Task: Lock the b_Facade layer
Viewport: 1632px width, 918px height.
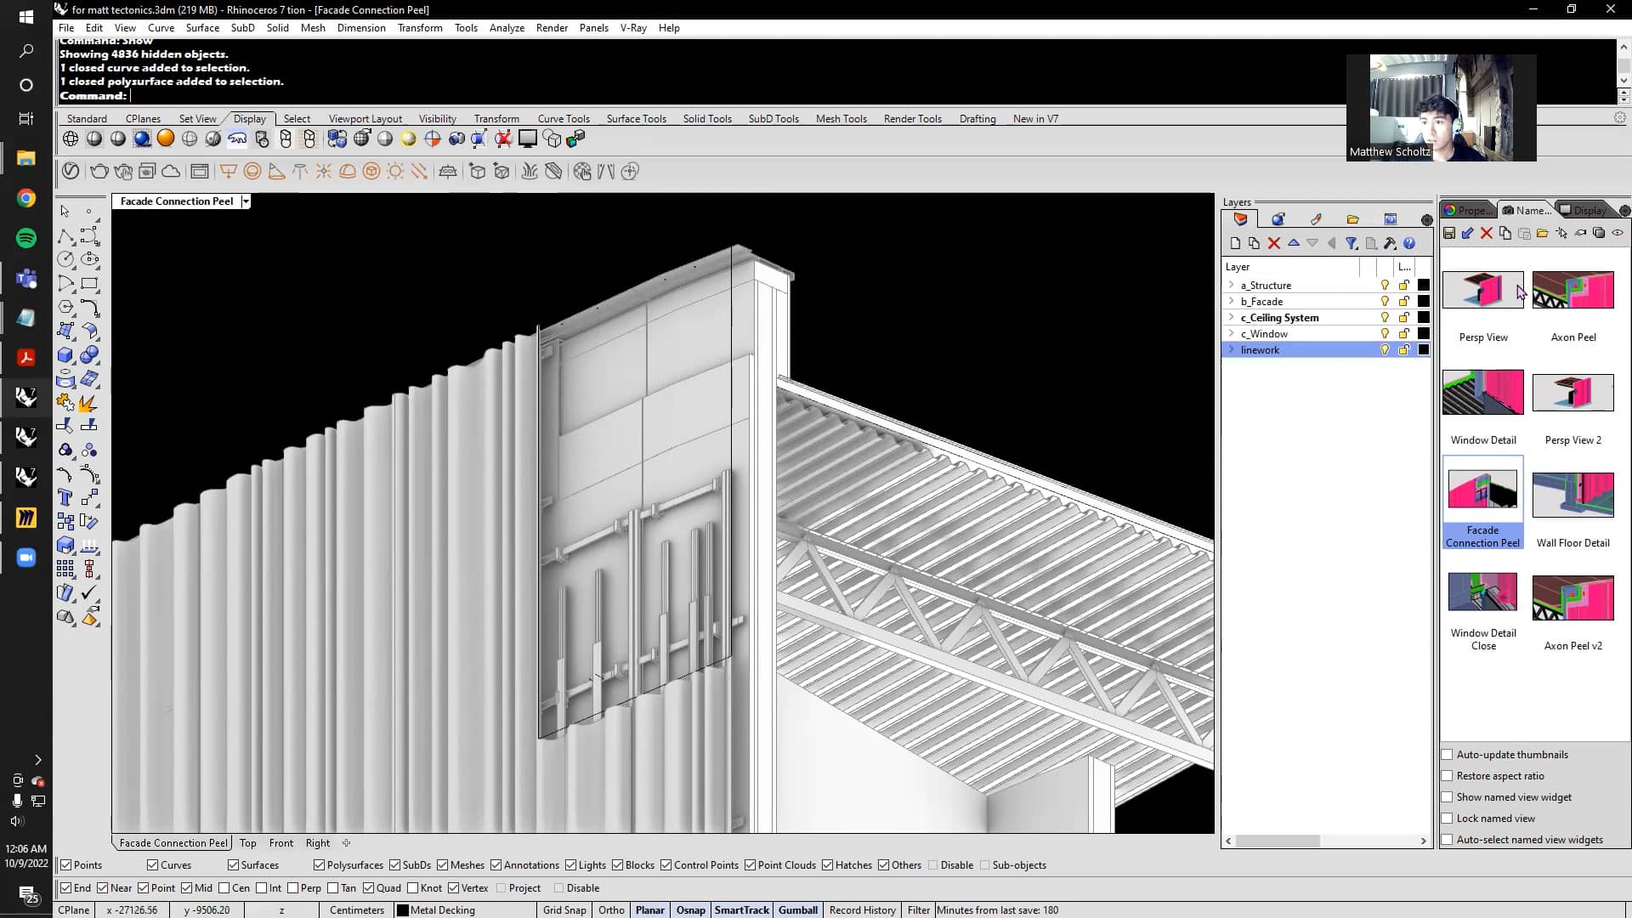Action: pos(1403,301)
